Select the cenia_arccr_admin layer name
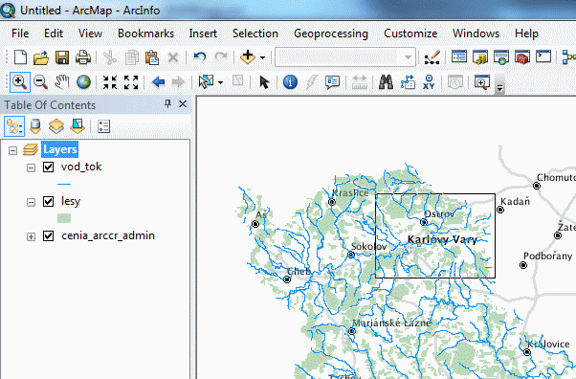 108,235
